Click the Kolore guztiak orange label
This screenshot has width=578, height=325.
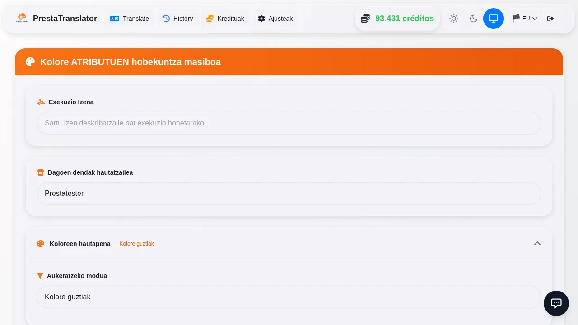point(137,244)
